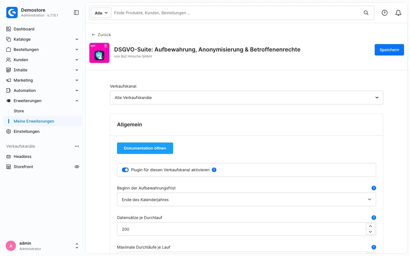Image resolution: width=410 pixels, height=256 pixels.
Task: Open the admin user menu chevron
Action: 77,246
